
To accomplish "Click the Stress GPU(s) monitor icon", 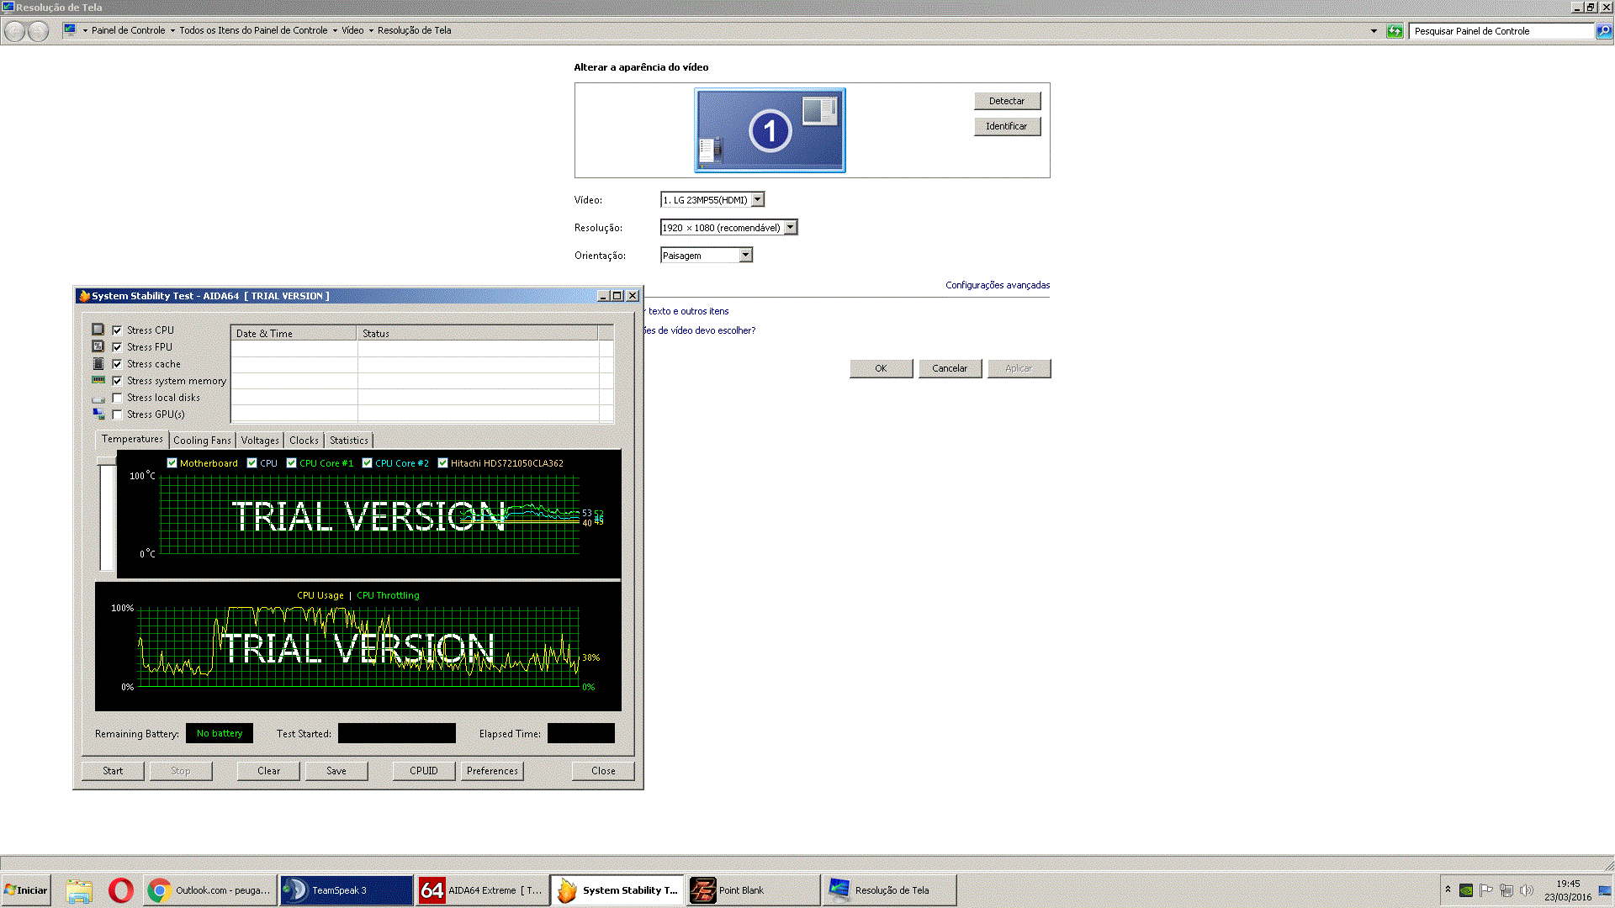I will click(x=98, y=414).
